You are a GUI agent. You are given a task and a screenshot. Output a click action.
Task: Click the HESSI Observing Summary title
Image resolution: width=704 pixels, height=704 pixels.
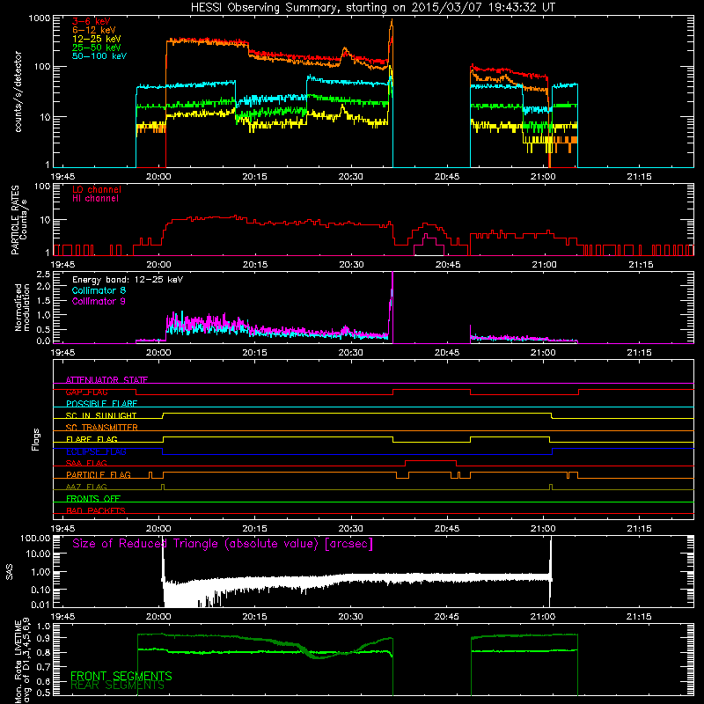[x=372, y=8]
